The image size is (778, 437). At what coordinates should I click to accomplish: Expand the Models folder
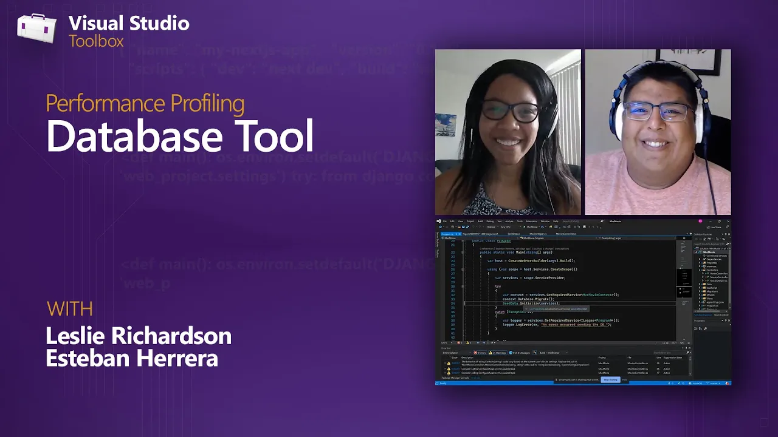(x=700, y=295)
